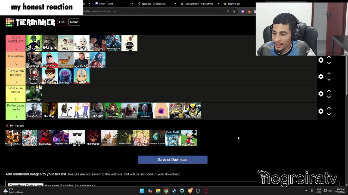Switch to Tier List Maker for Everything tab
Image resolution: width=348 pixels, height=195 pixels.
coord(199,4)
